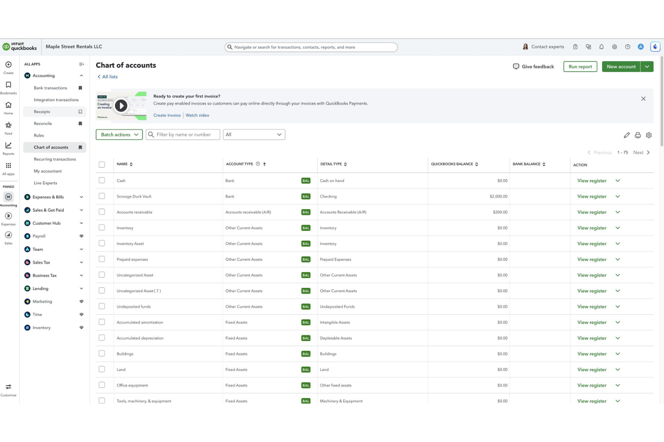This screenshot has height=442, width=664.
Task: Open table settings gear icon
Action: pos(649,135)
